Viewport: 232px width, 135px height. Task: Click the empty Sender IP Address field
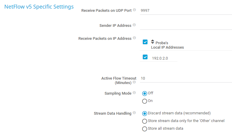point(186,25)
